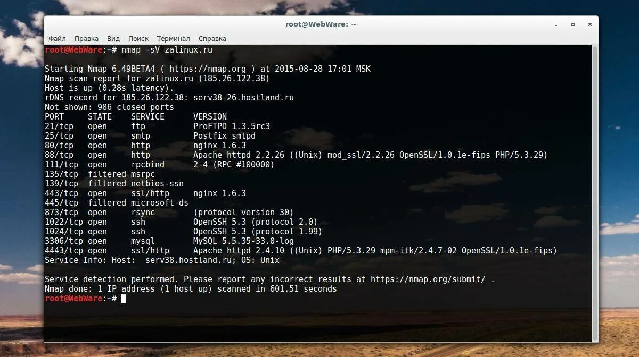This screenshot has width=639, height=357.
Task: Maximize the terminal window
Action: 572,24
